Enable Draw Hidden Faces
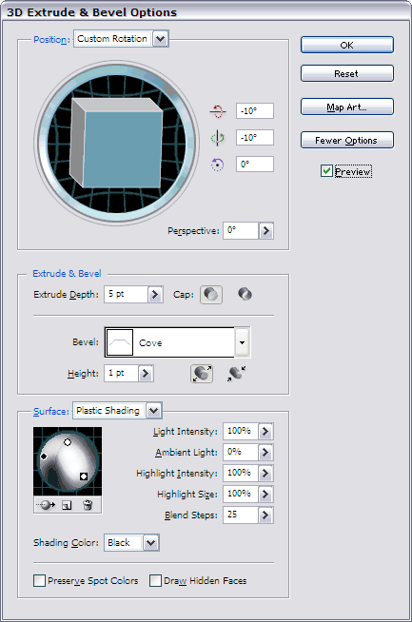Screen dimensions: 412x622 tap(155, 581)
